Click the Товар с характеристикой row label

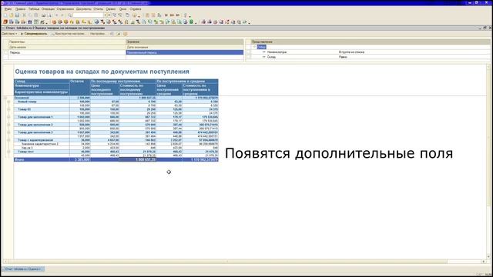pyautogui.click(x=35, y=140)
